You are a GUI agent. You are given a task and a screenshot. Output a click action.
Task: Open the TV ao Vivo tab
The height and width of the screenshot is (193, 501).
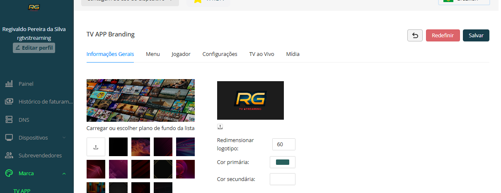point(261,54)
